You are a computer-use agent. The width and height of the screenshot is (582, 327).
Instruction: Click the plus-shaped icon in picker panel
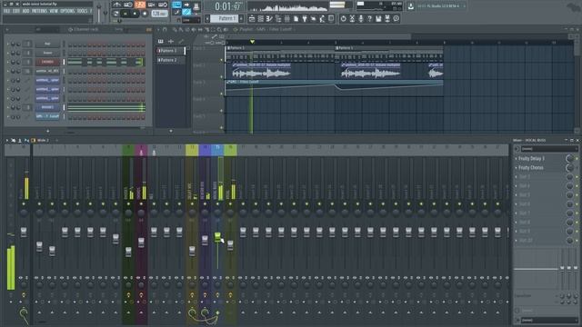coord(171,41)
